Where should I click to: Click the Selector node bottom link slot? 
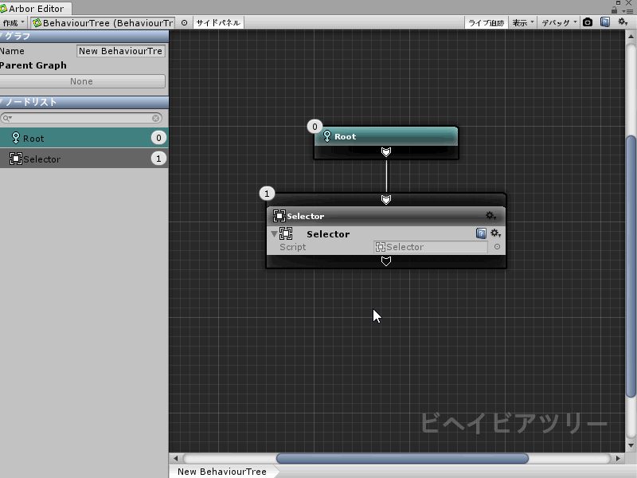[386, 261]
